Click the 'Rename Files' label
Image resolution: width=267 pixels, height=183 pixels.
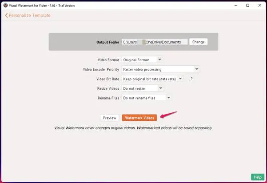pyautogui.click(x=108, y=98)
